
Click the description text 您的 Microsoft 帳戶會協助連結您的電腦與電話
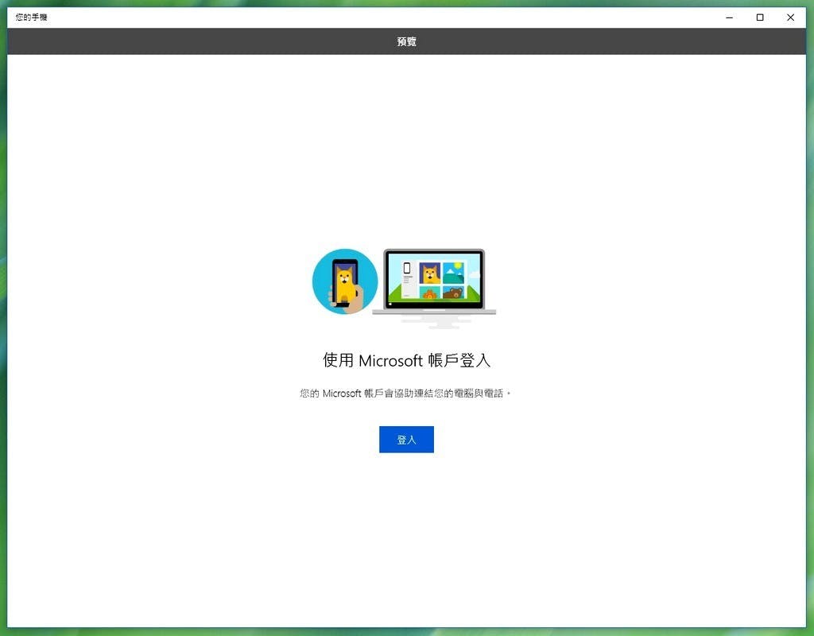click(405, 394)
